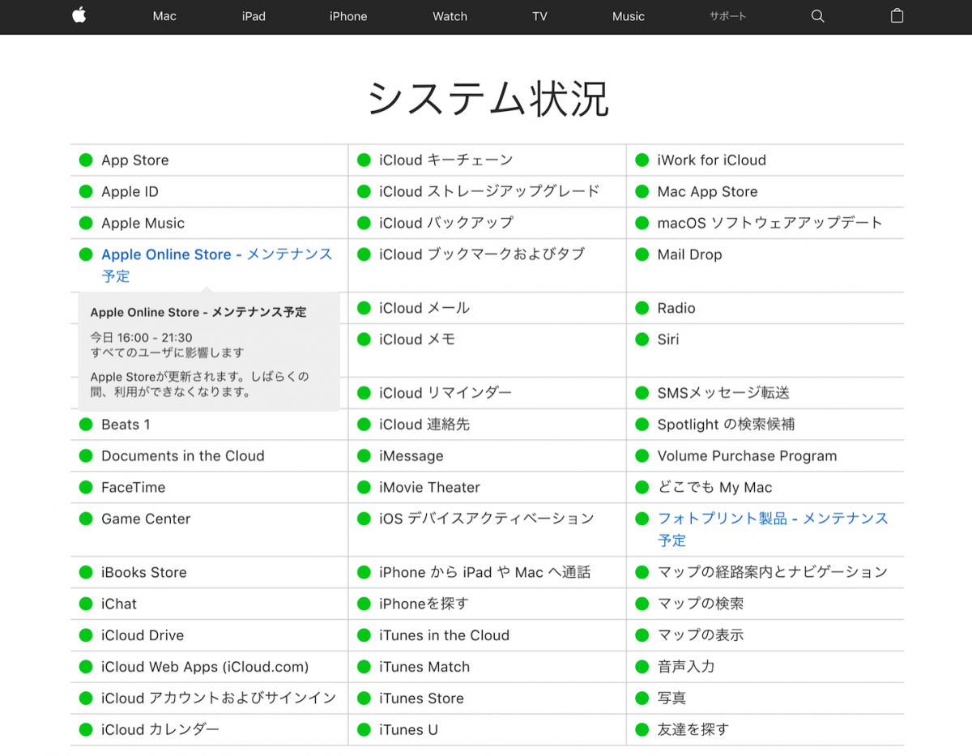972x756 pixels.
Task: Click green status dot beside Mail Drop
Action: pyautogui.click(x=642, y=254)
